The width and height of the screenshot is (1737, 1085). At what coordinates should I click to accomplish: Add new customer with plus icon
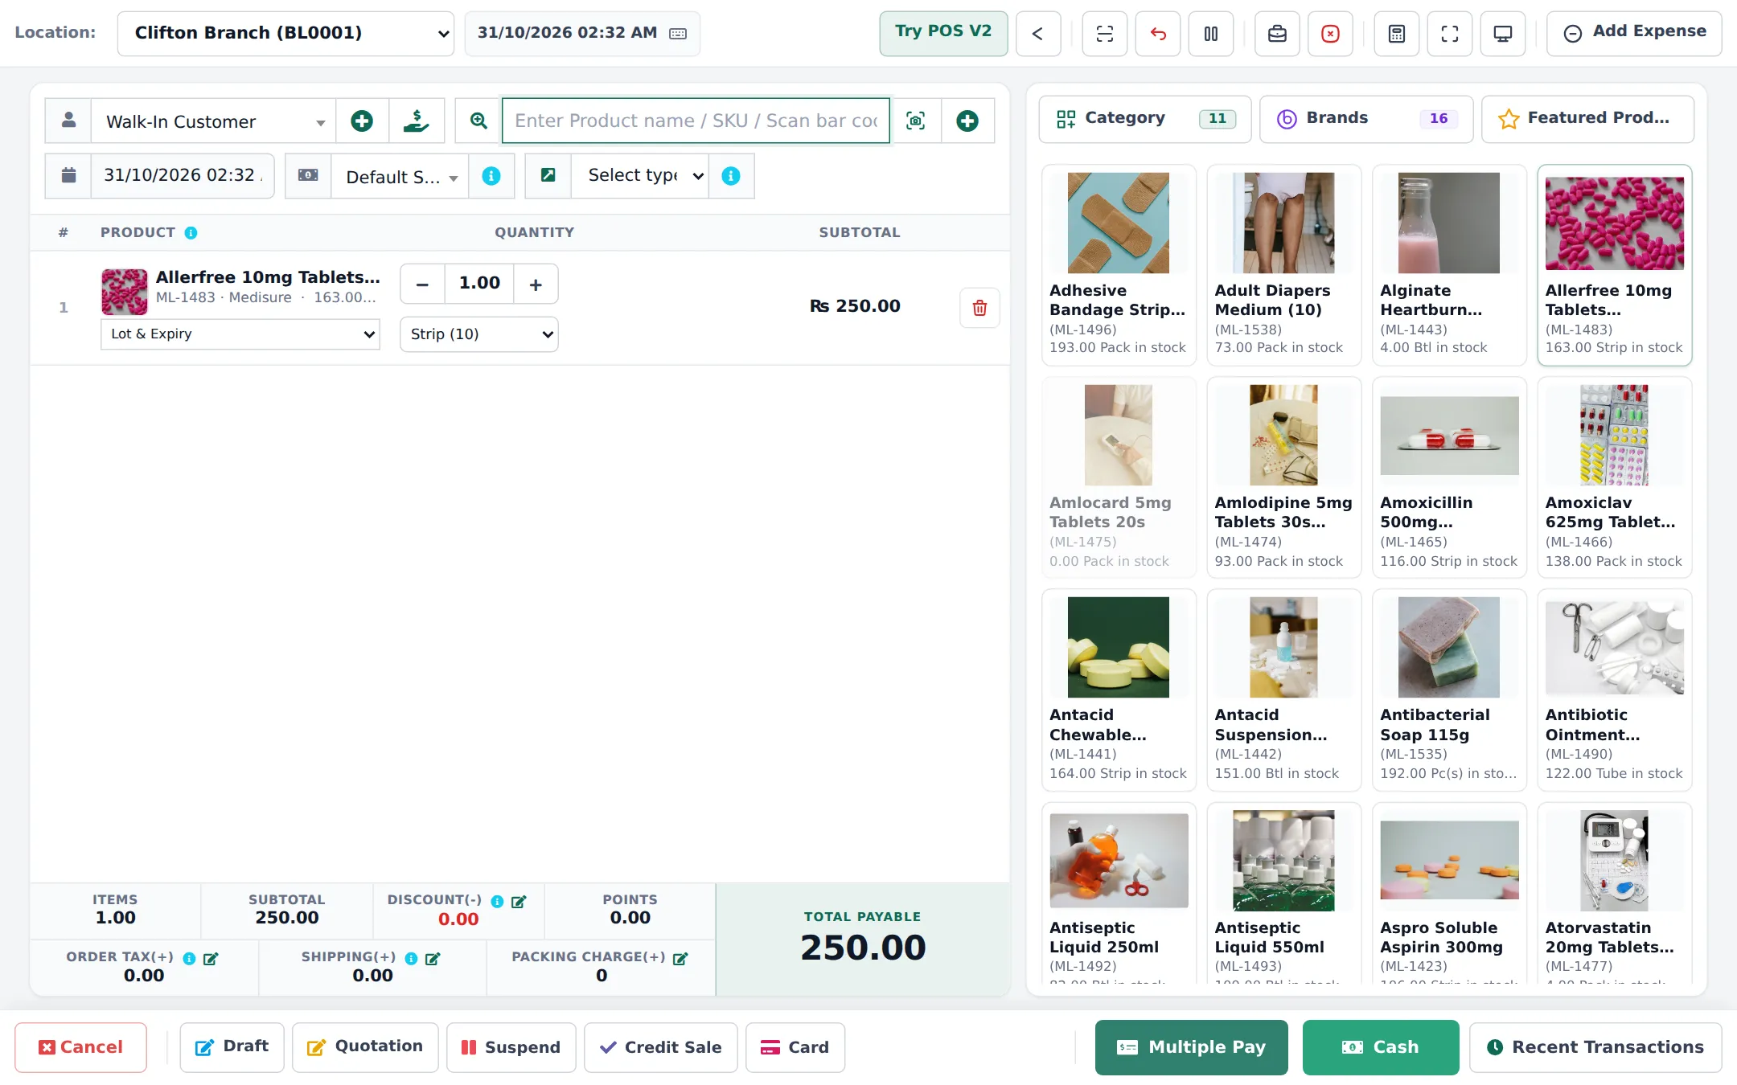362,121
